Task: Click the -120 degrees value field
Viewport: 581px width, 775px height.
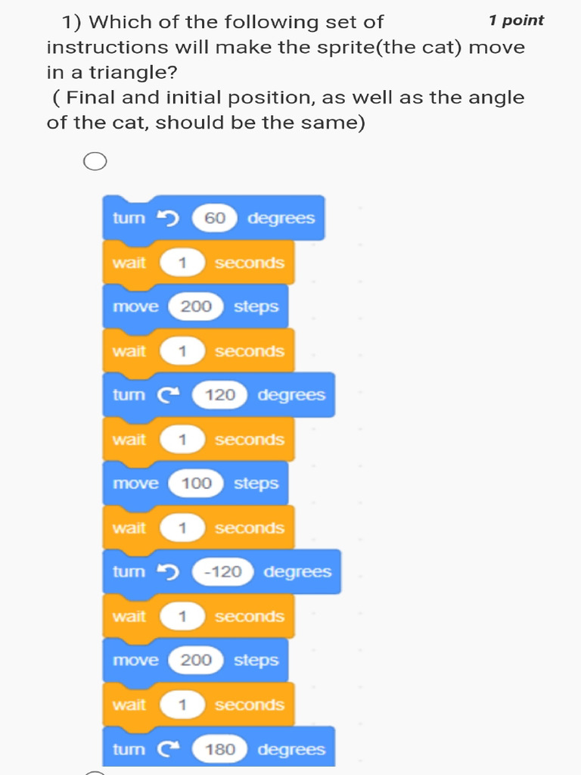Action: (x=222, y=572)
